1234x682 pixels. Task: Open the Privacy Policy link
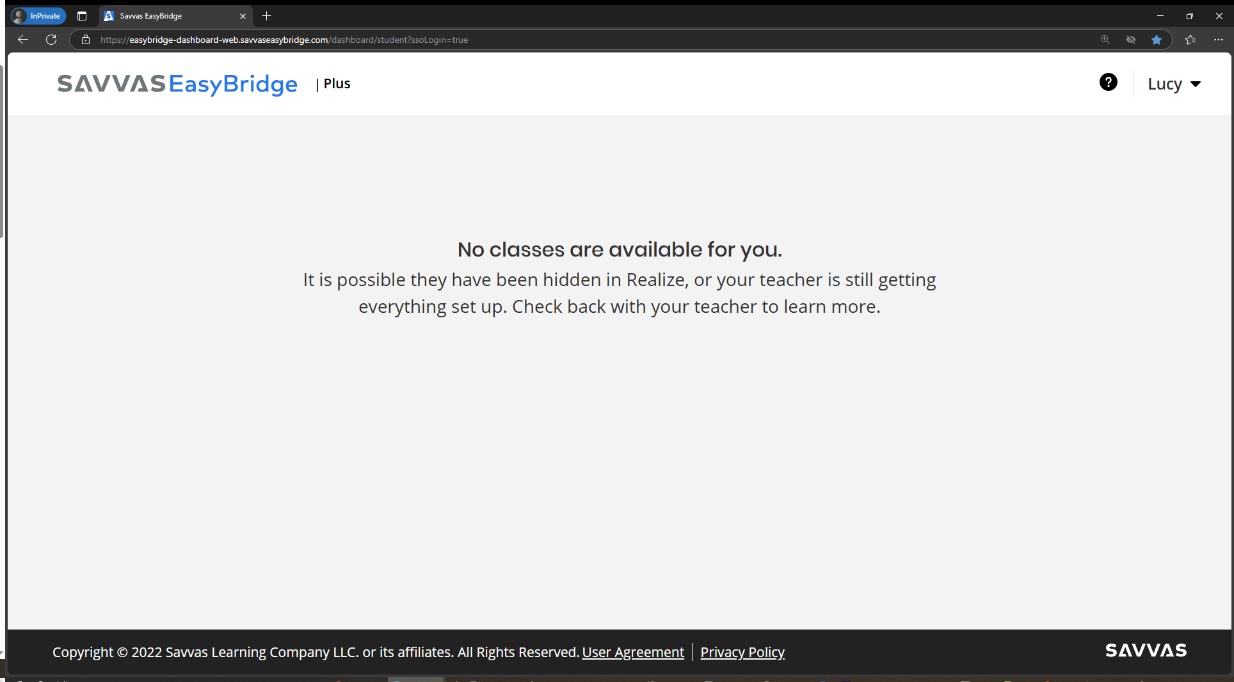pyautogui.click(x=742, y=652)
